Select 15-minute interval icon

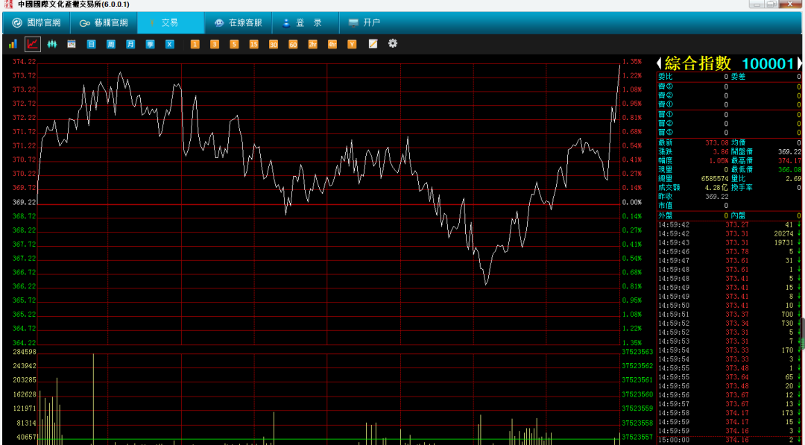click(x=253, y=44)
